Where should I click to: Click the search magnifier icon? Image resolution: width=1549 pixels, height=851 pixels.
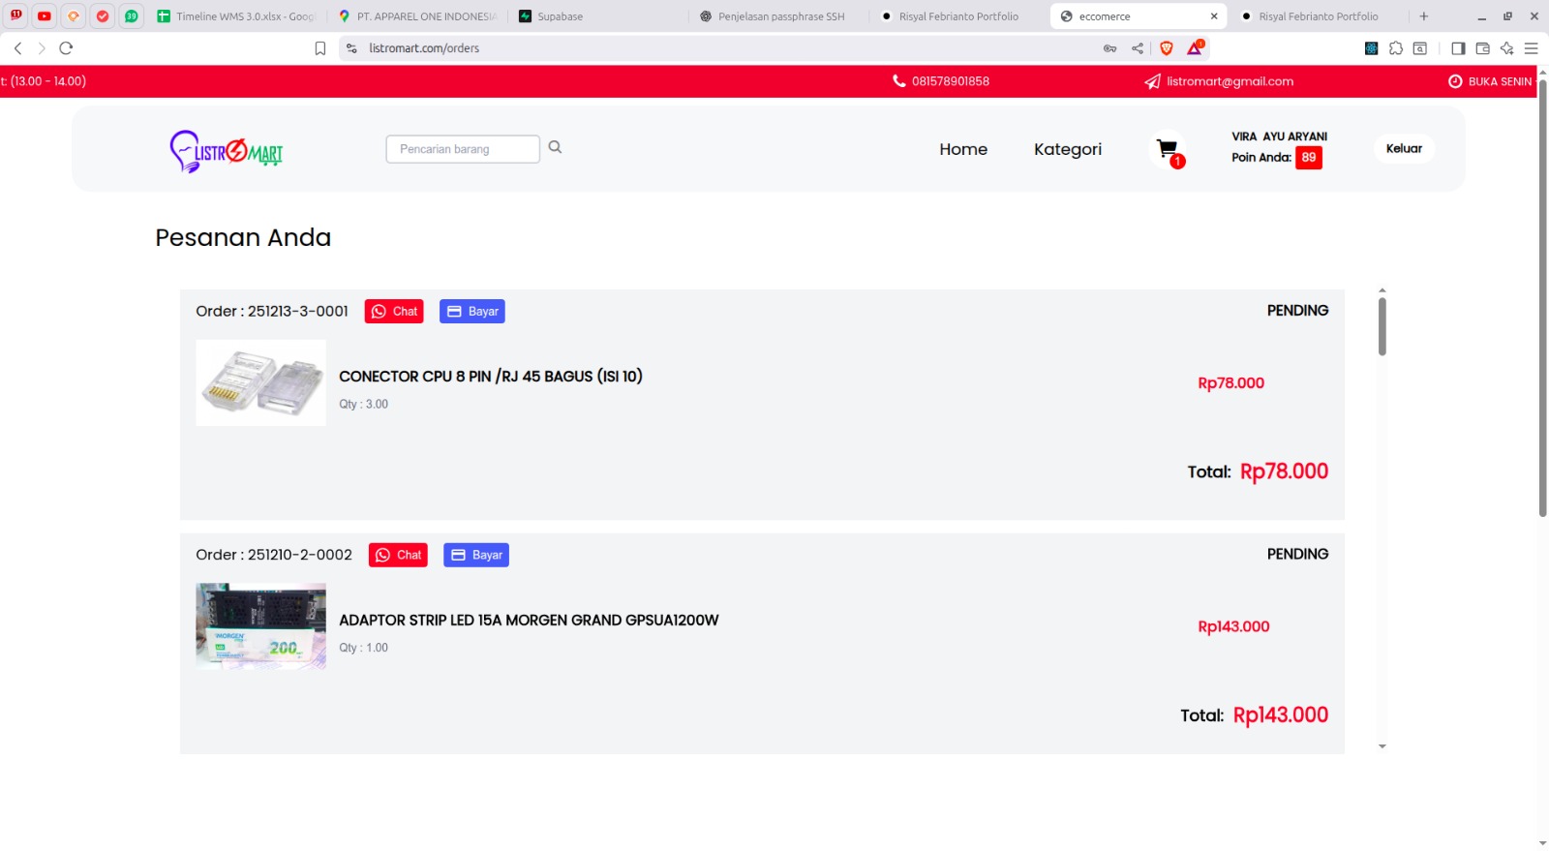[x=555, y=147]
